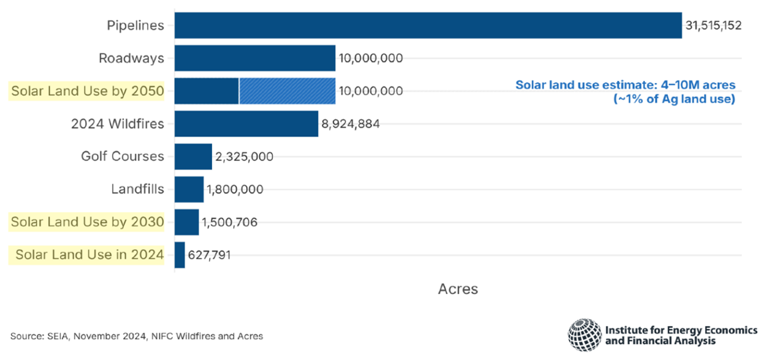Click the blue solar land use estimate annotation
This screenshot has height=356, width=767.
[625, 91]
